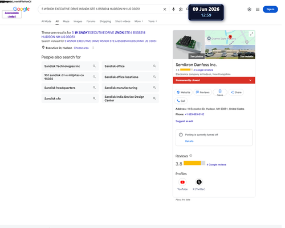
Task: Select the All results tab
Action: [x=57, y=22]
